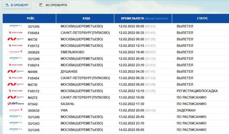Select the КАЗАНЬ destination of RT642
229x134 pixels.
point(68,104)
